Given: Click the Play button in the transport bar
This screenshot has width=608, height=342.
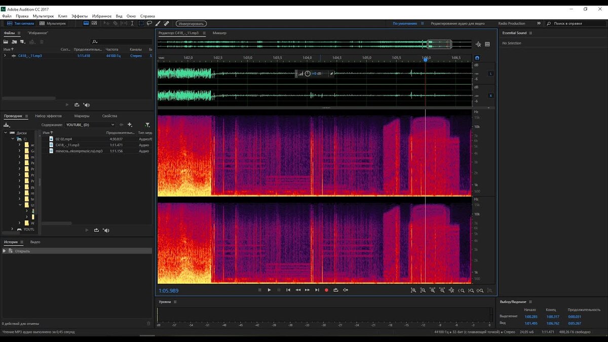Looking at the screenshot, I should click(x=269, y=290).
